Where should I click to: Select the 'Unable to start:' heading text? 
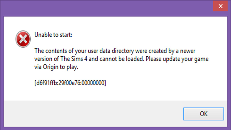(x=53, y=35)
